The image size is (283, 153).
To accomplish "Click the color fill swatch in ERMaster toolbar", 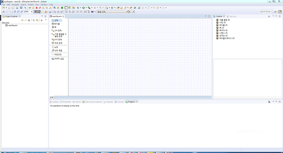I will 92,12.
